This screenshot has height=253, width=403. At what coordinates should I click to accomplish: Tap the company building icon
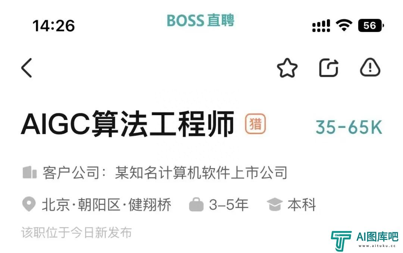(29, 172)
